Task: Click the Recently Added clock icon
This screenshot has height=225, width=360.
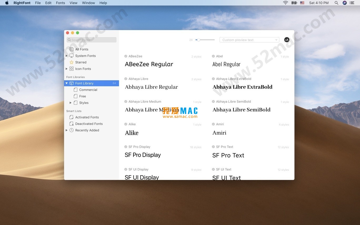Action: tap(71, 130)
